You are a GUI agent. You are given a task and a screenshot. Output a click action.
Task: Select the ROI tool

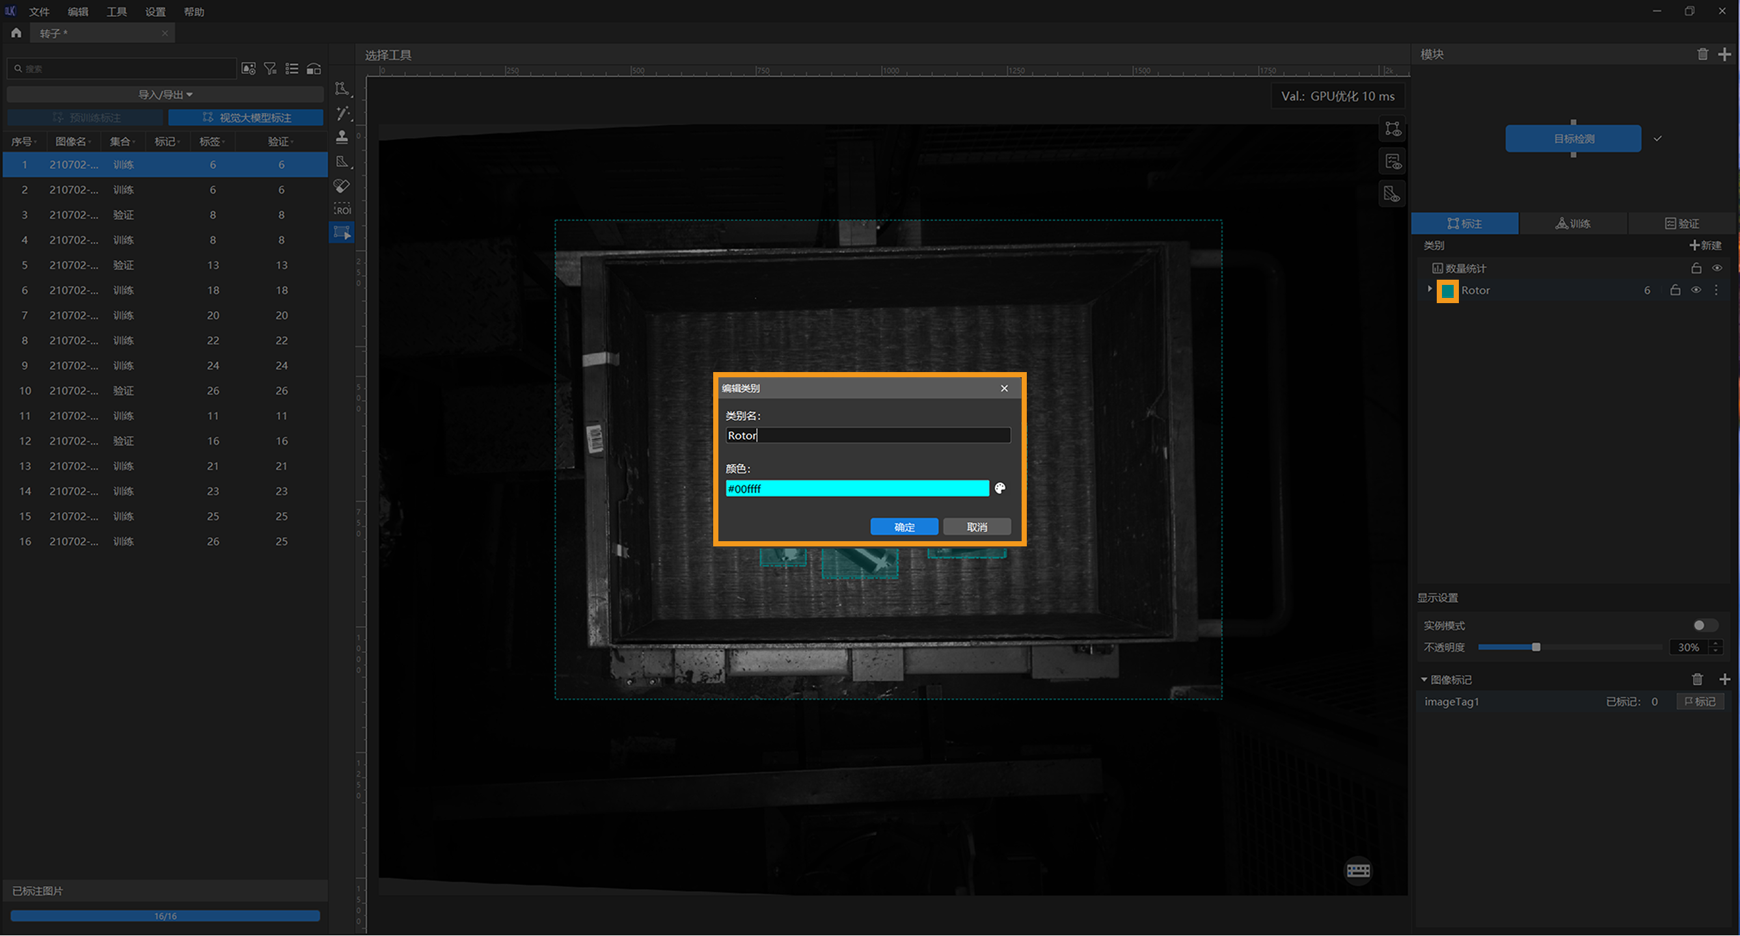click(342, 209)
